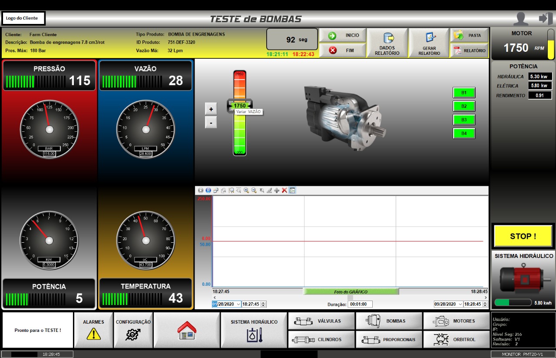Screen dimensions: 556x358
Task: Increase flow with the plus button
Action: (x=211, y=109)
